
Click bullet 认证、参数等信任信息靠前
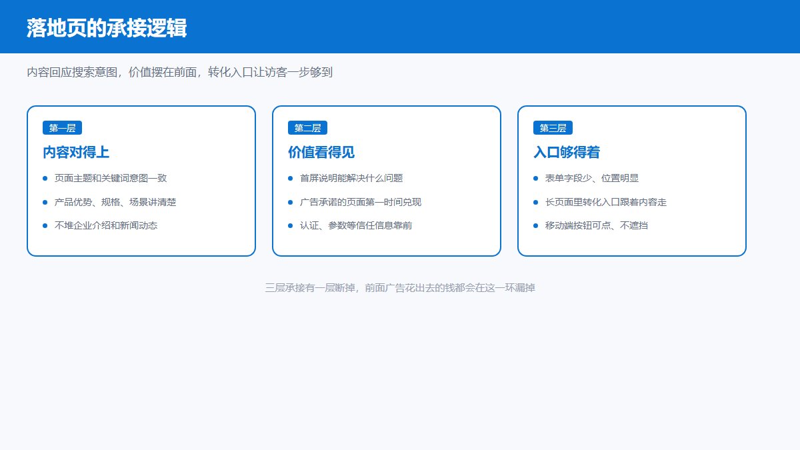click(x=356, y=225)
